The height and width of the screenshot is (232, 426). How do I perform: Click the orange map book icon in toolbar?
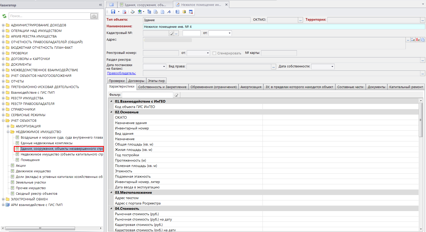click(184, 12)
